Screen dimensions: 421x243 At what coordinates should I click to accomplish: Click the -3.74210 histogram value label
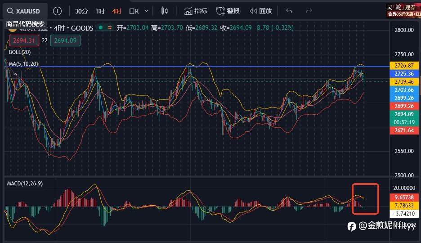pyautogui.click(x=404, y=213)
